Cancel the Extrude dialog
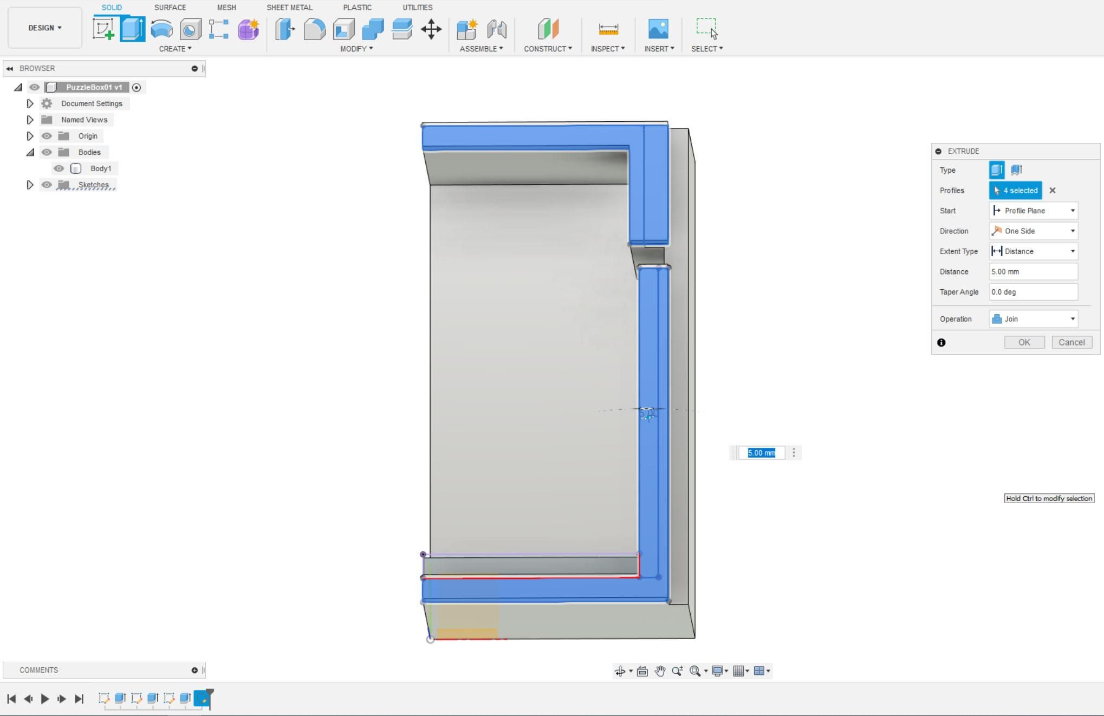Viewport: 1104px width, 716px height. [1071, 342]
